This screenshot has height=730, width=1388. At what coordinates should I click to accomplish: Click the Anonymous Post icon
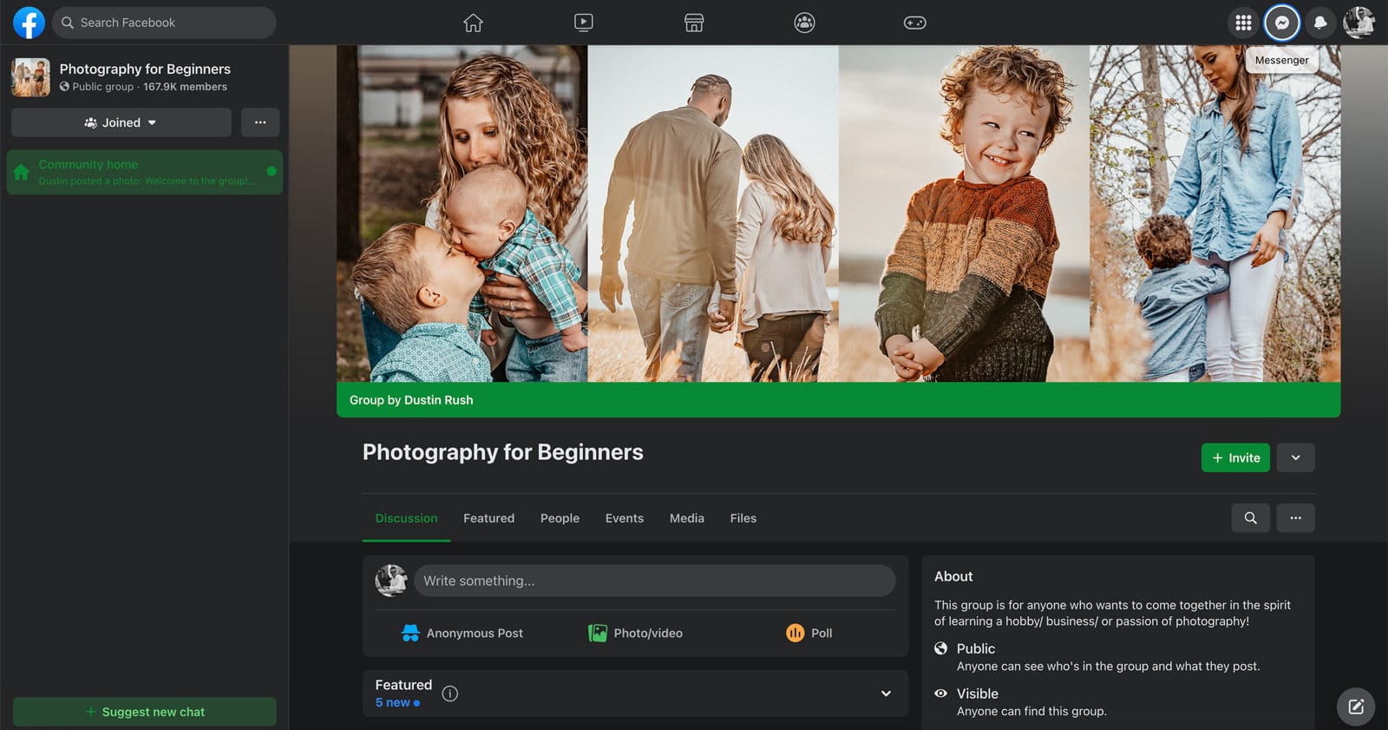pyautogui.click(x=410, y=633)
